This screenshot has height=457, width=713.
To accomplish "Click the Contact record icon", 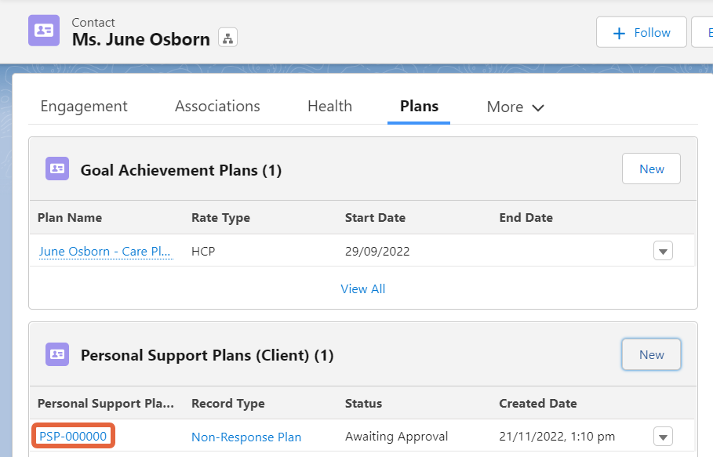I will click(44, 31).
